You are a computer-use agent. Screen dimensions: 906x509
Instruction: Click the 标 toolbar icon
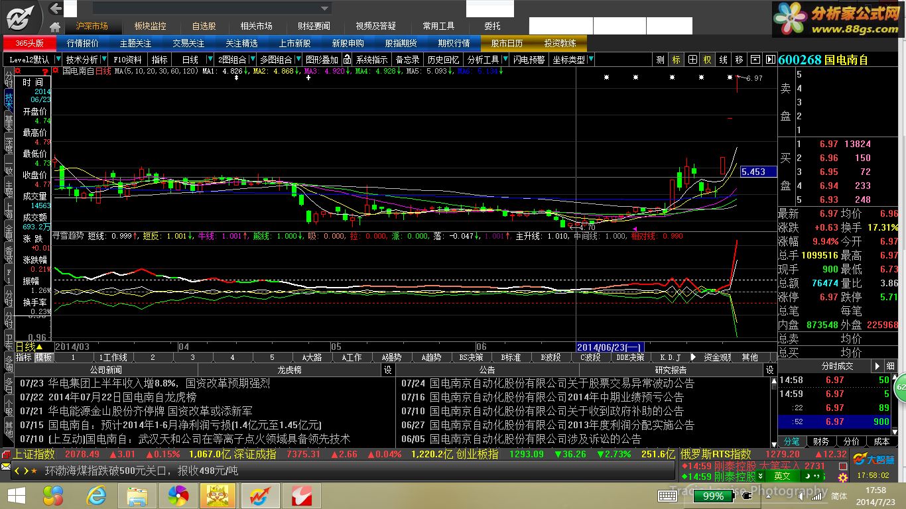click(x=676, y=60)
